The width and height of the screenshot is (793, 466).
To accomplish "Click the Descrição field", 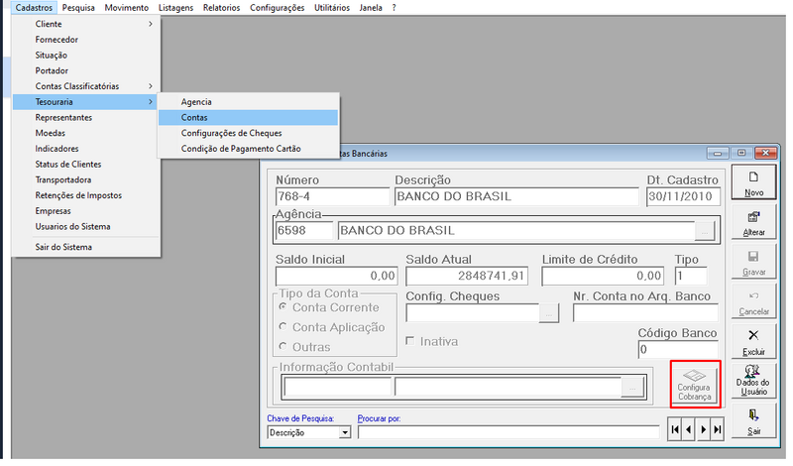I will tap(516, 197).
